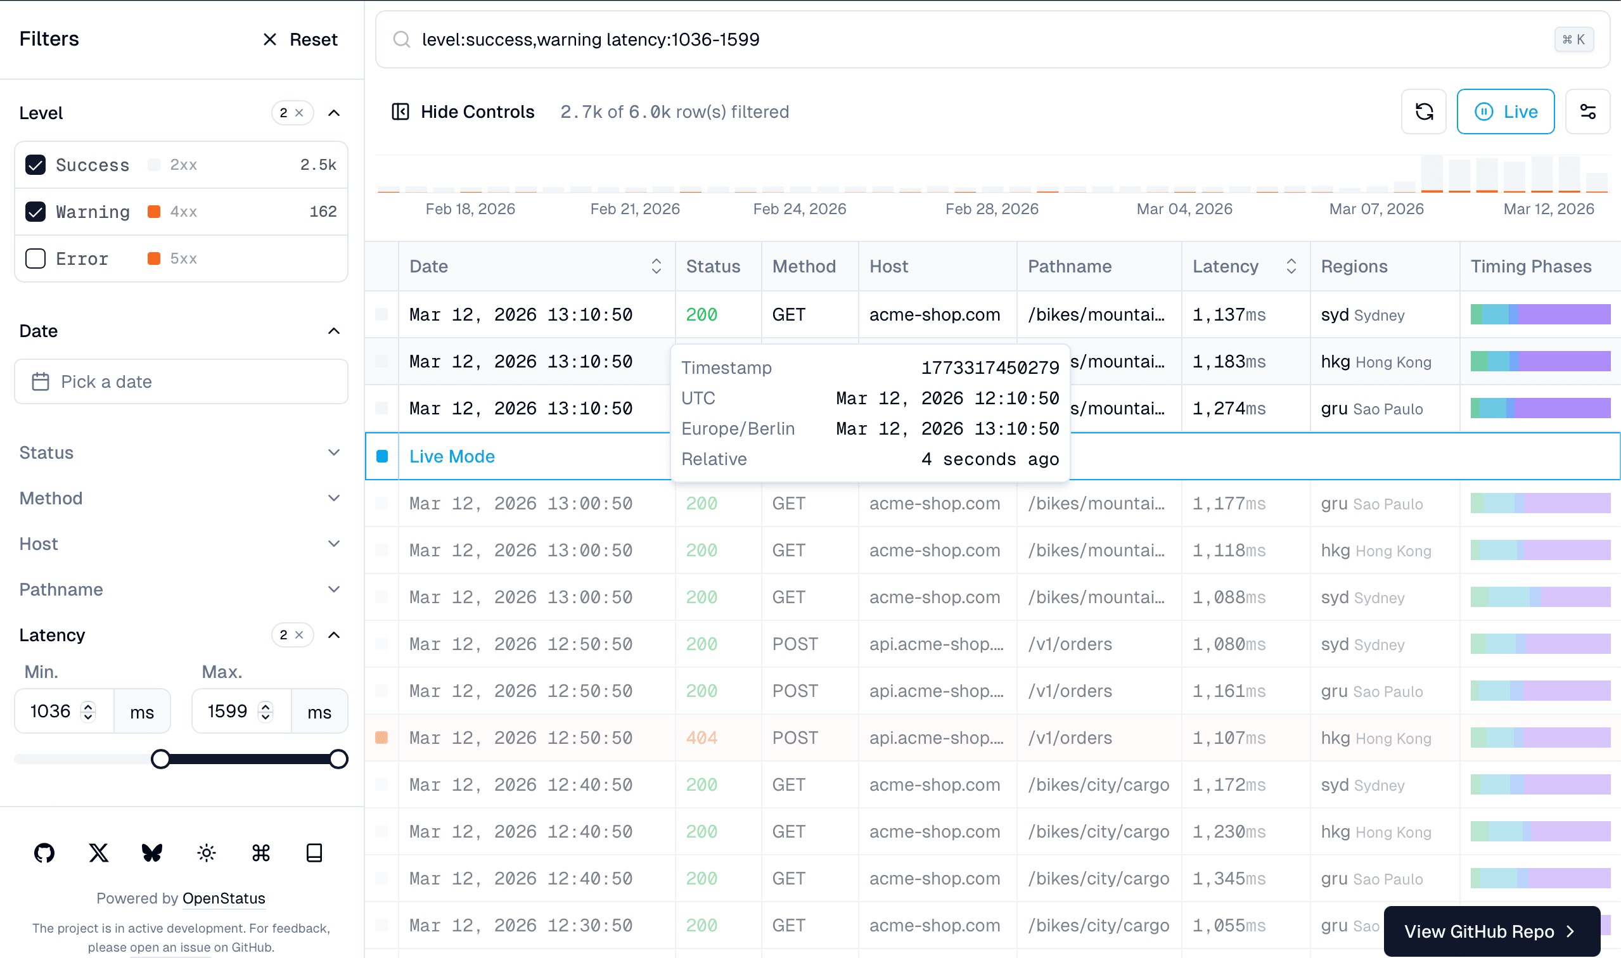
Task: Open the Pick a date field
Action: [181, 381]
